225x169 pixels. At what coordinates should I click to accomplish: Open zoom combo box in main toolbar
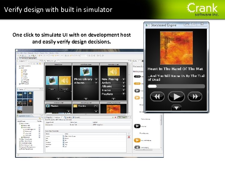(84, 55)
